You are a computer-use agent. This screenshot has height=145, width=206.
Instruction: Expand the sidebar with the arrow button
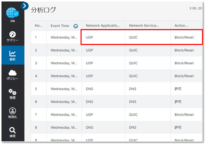(25, 6)
